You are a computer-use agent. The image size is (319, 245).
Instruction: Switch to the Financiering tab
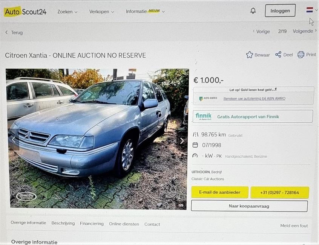point(92,224)
